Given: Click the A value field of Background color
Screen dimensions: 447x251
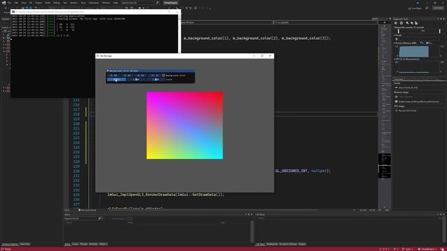Looking at the screenshot, I should coord(155,75).
